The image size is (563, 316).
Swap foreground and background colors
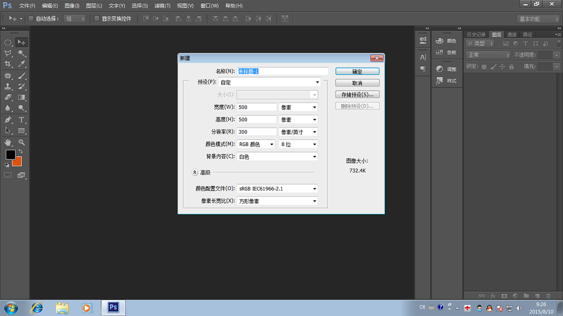[x=20, y=151]
